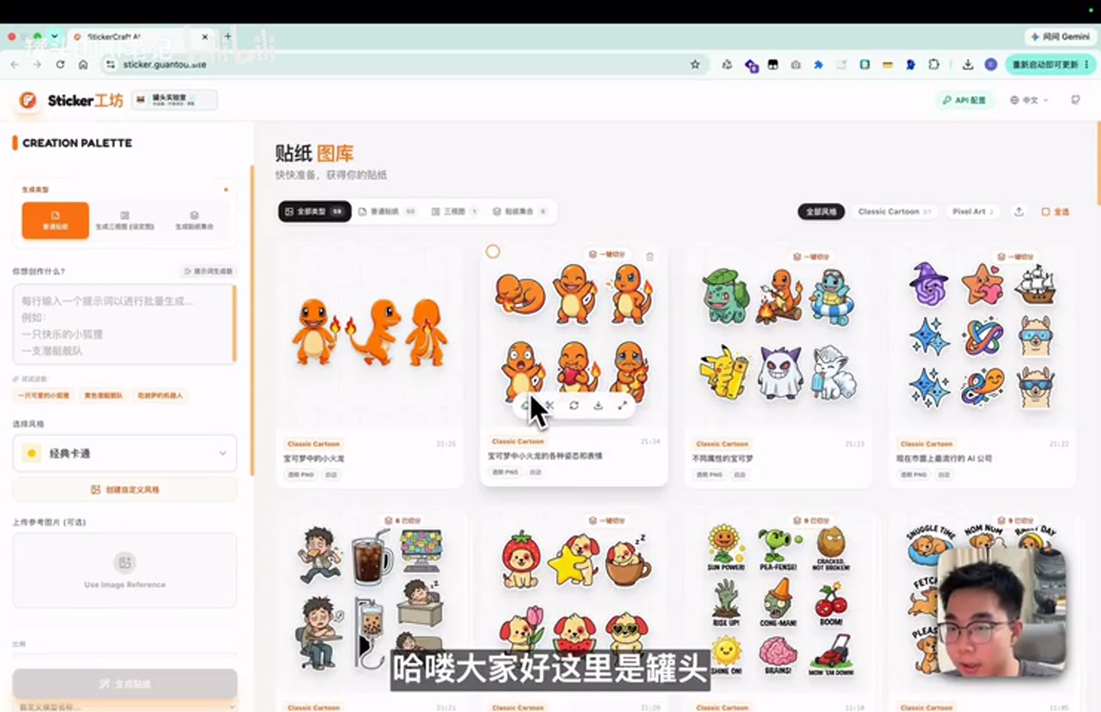
Task: Click the 已切分 badge on office worker card
Action: coord(402,520)
